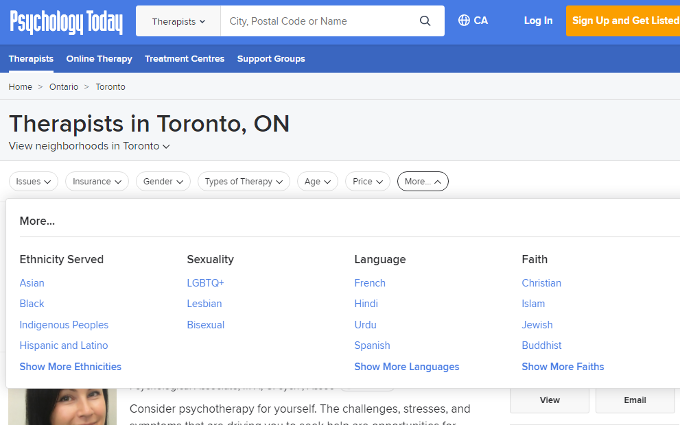Viewport: 680px width, 425px height.
Task: Choose the Urdu language filter
Action: (366, 325)
